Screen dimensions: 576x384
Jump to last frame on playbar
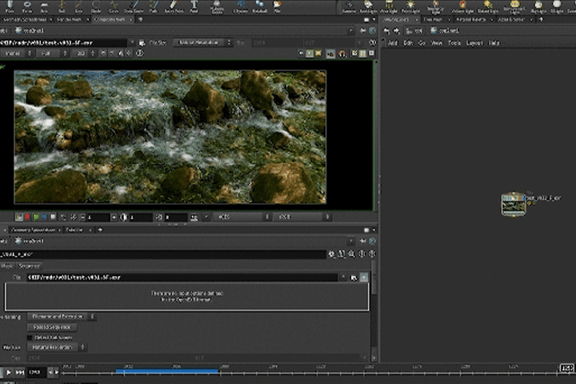(x=20, y=372)
